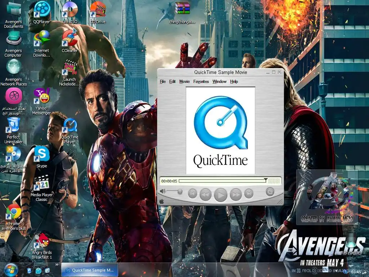This screenshot has width=369, height=277.
Task: Open the Edit menu in QuickTime
Action: point(172,82)
